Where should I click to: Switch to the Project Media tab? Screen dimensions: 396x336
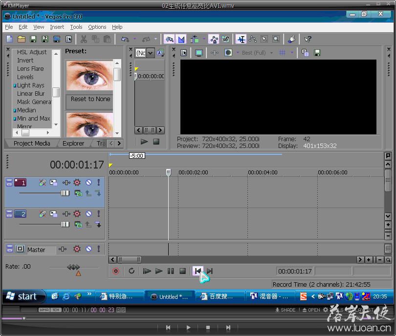pos(32,143)
